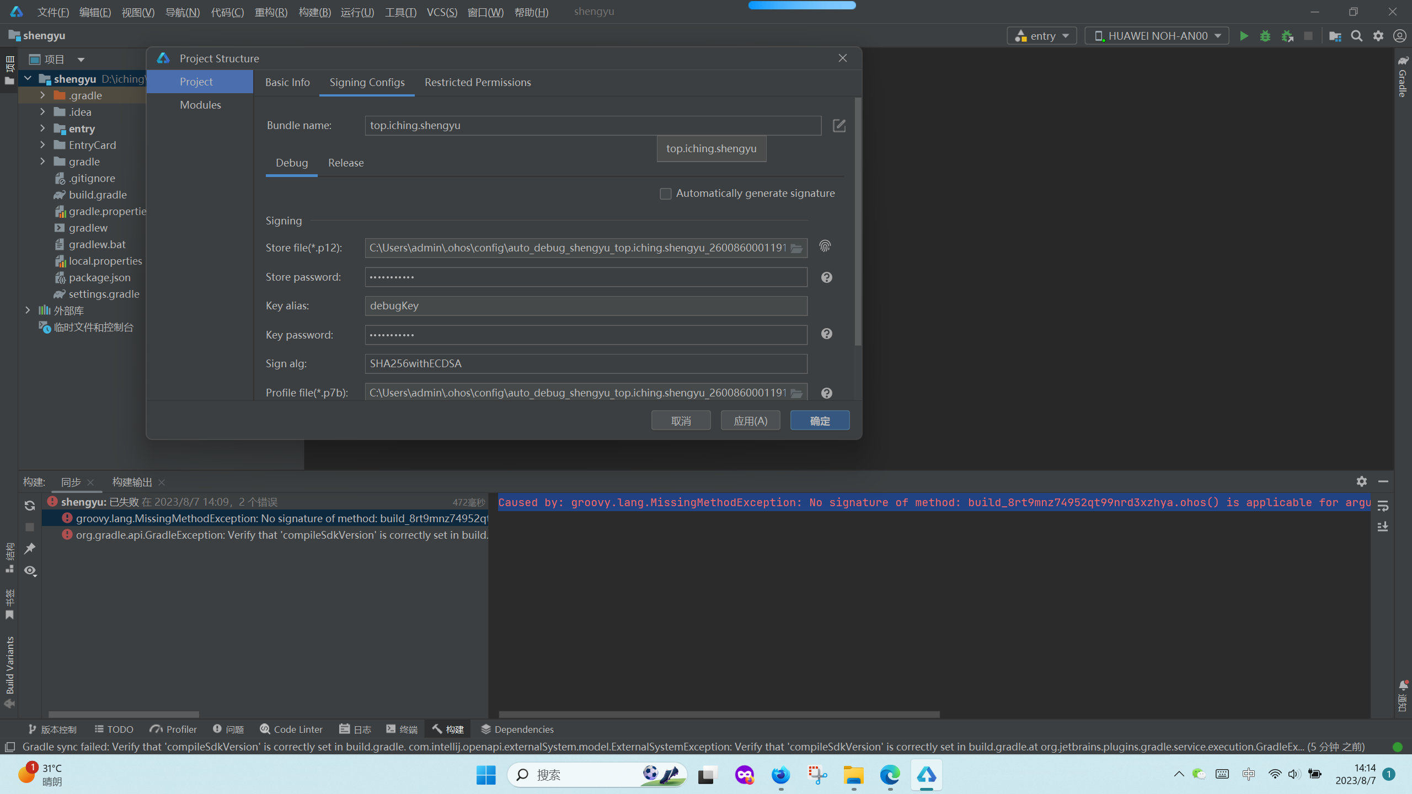Open the Windows Start menu
The width and height of the screenshot is (1412, 794).
486,775
